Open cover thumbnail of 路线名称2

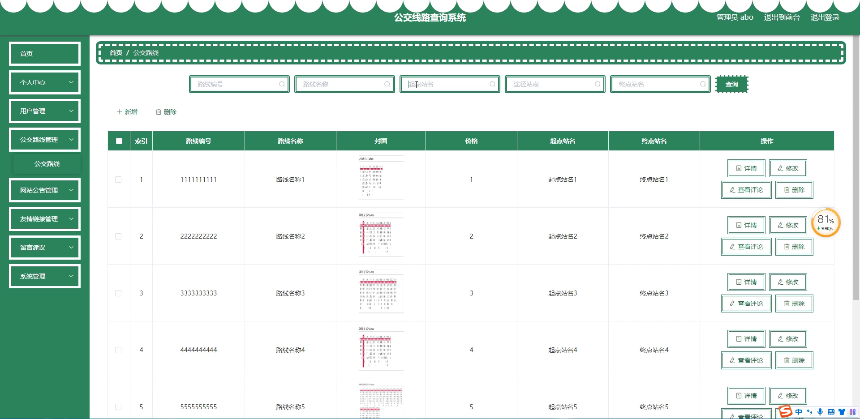(381, 235)
